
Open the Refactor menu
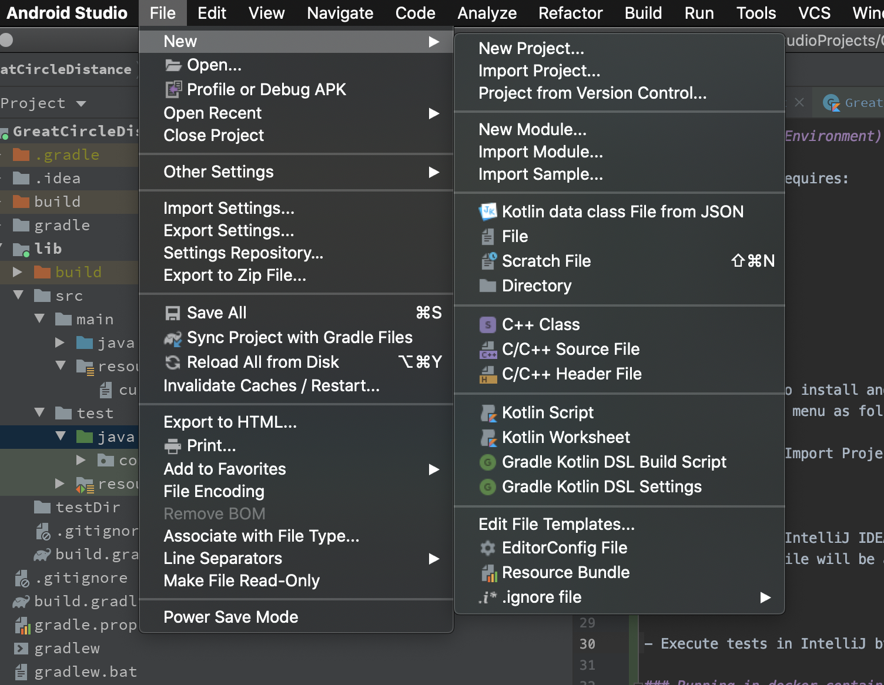click(x=570, y=13)
